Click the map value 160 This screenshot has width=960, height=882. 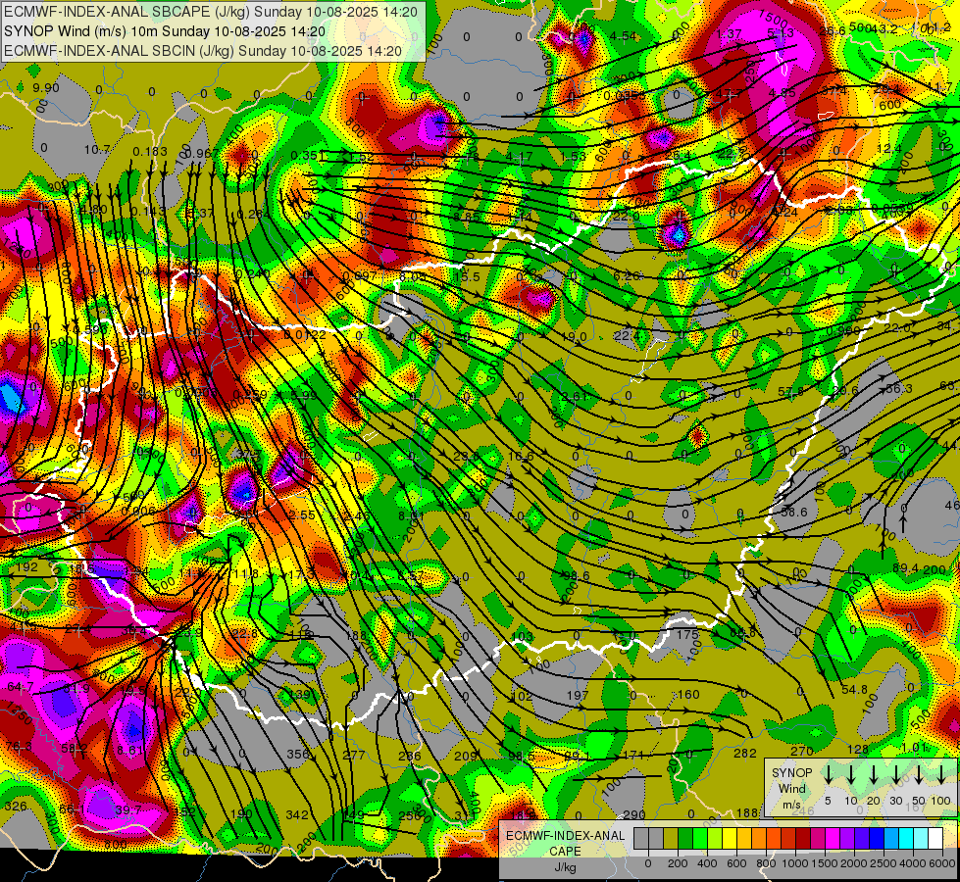pyautogui.click(x=688, y=695)
